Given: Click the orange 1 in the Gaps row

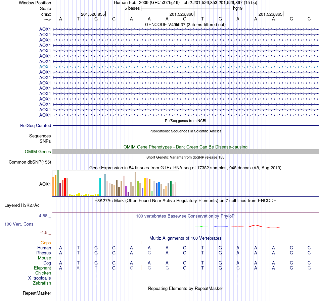Looking at the screenshot, I should [x=141, y=243].
